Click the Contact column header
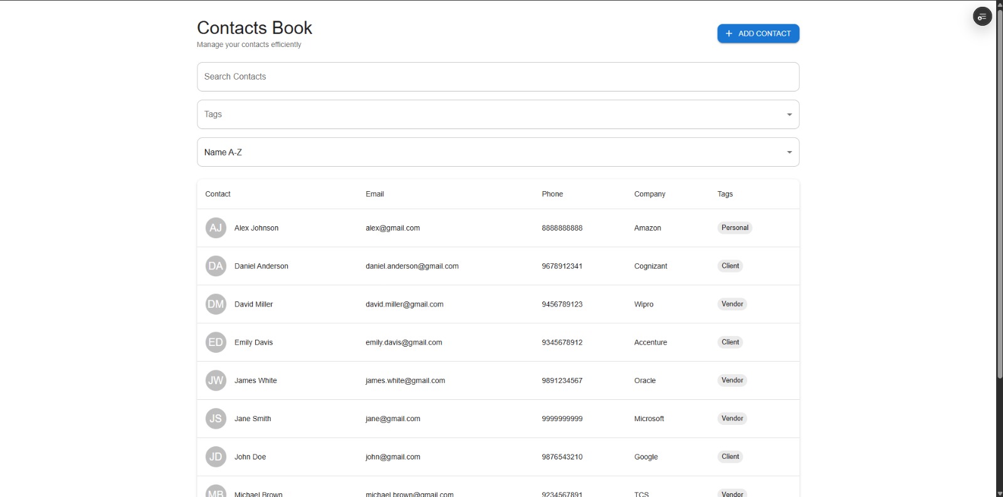The width and height of the screenshot is (1003, 497). coord(218,194)
